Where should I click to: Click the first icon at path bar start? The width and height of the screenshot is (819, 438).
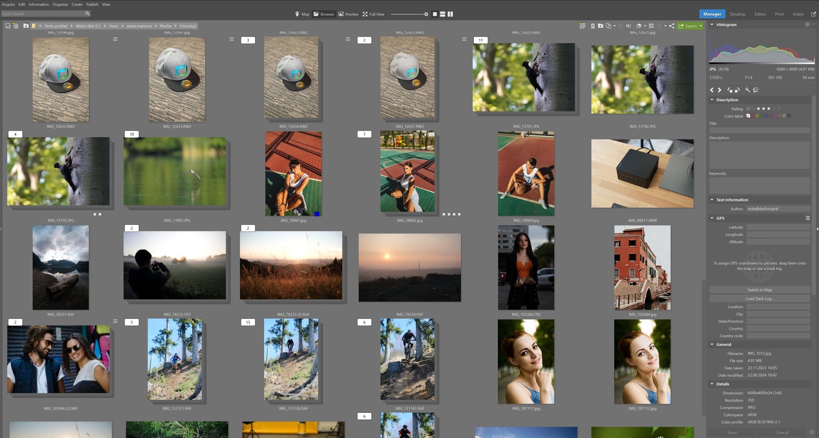[x=8, y=26]
